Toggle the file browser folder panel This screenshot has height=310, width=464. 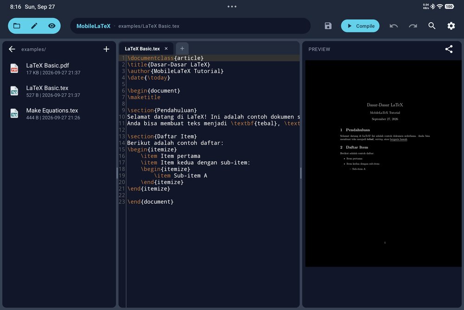[x=17, y=26]
